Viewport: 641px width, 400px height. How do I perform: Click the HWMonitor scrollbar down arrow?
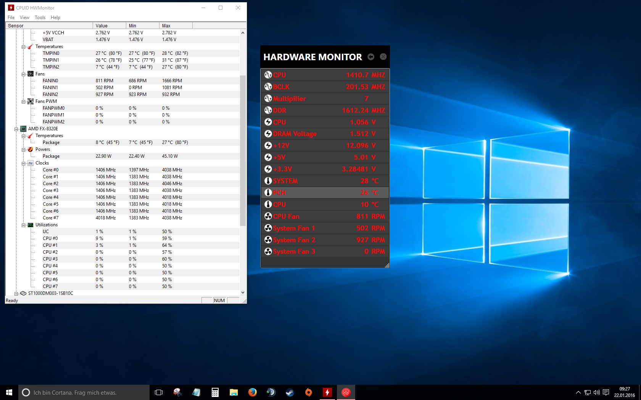[243, 293]
